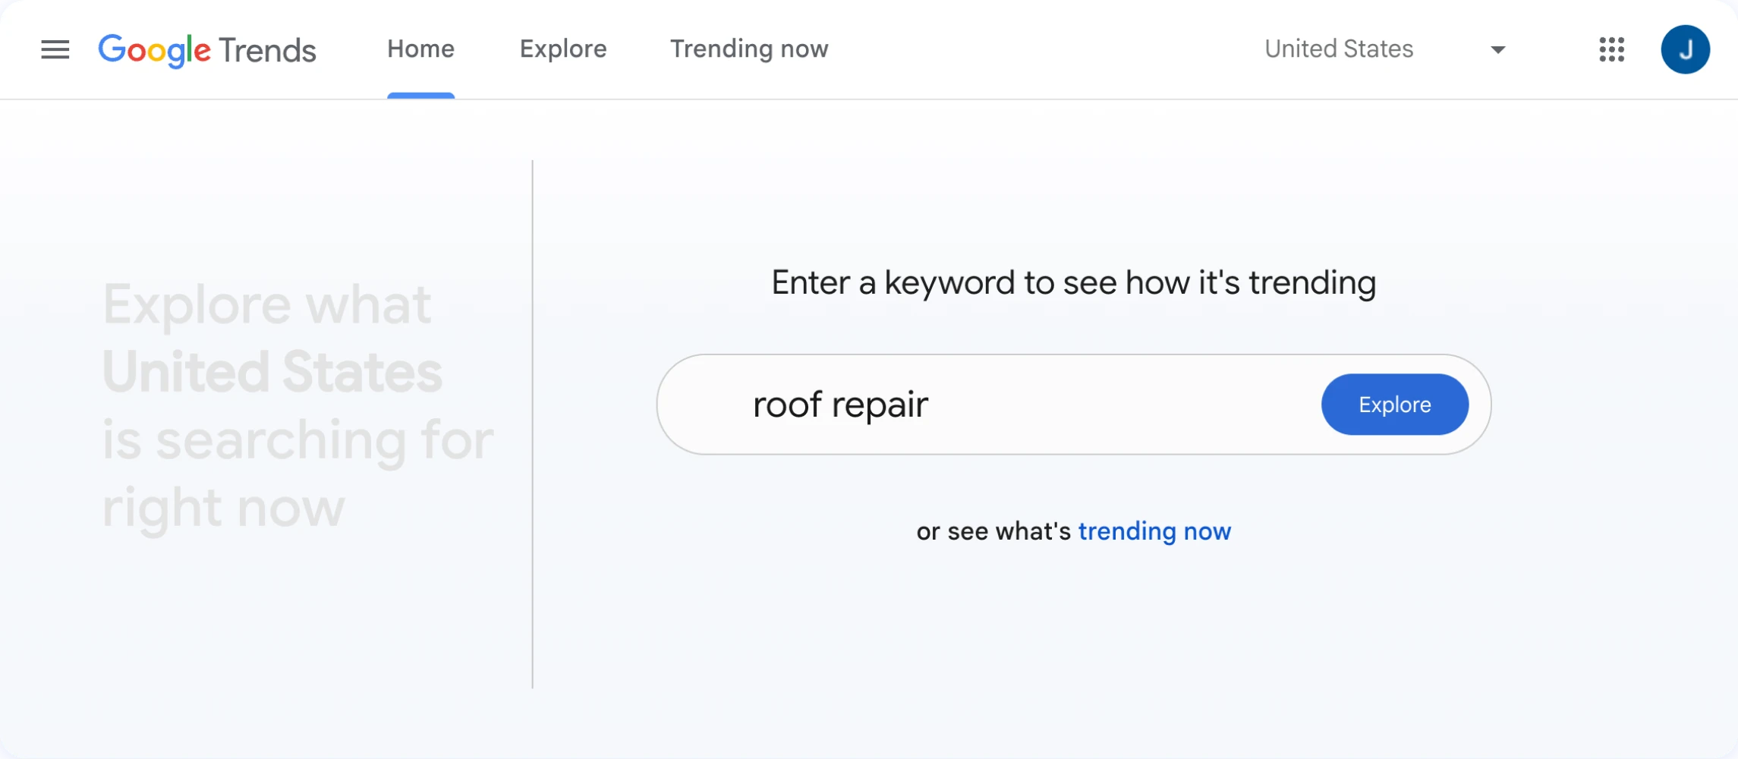
Task: Click the country dropdown arrow
Action: pos(1497,50)
